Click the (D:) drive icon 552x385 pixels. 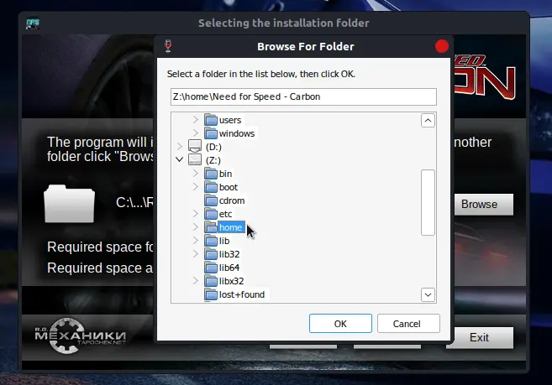tap(195, 146)
